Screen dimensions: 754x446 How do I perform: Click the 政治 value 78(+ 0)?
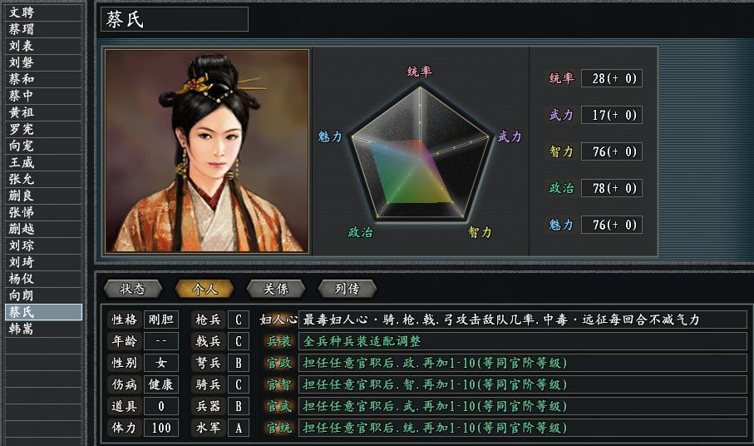(x=612, y=188)
